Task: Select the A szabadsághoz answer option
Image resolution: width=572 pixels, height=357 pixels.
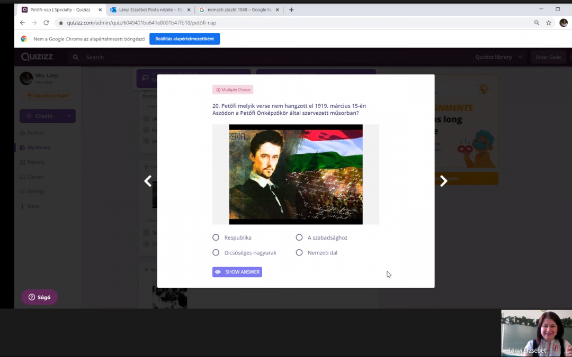Action: 322,237
